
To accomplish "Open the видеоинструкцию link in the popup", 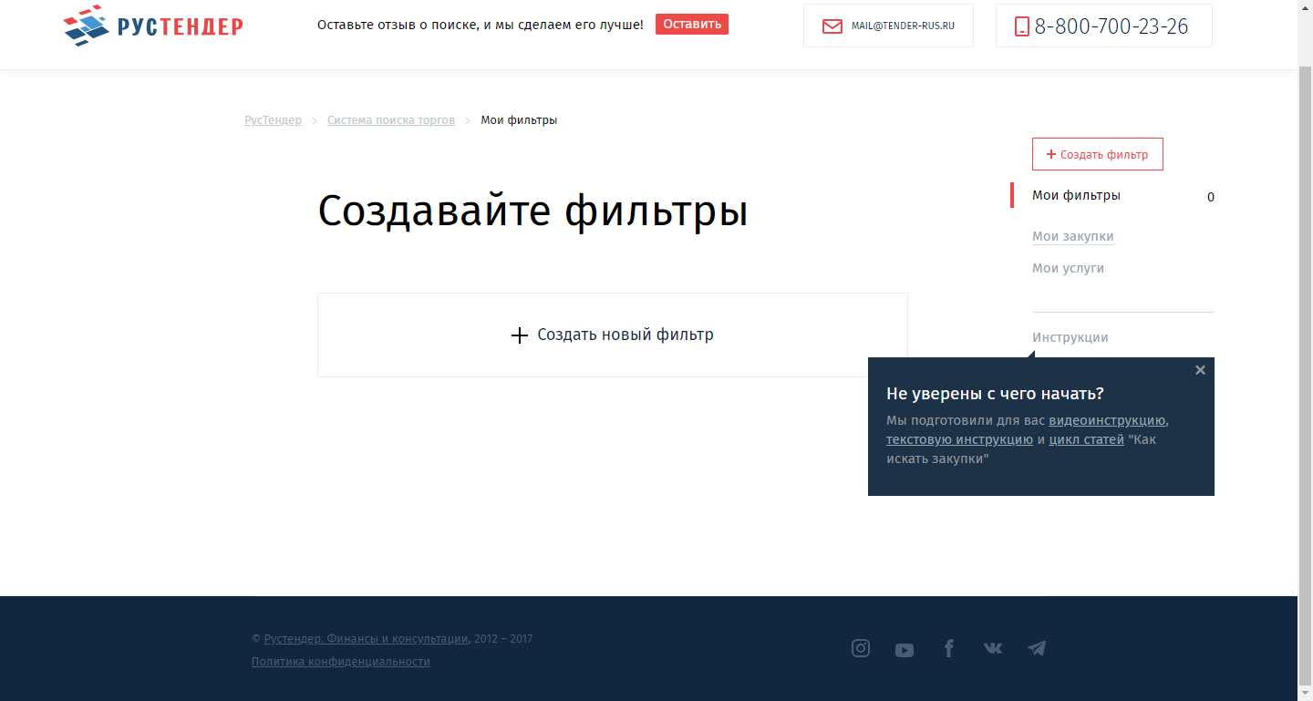I will tap(1107, 419).
